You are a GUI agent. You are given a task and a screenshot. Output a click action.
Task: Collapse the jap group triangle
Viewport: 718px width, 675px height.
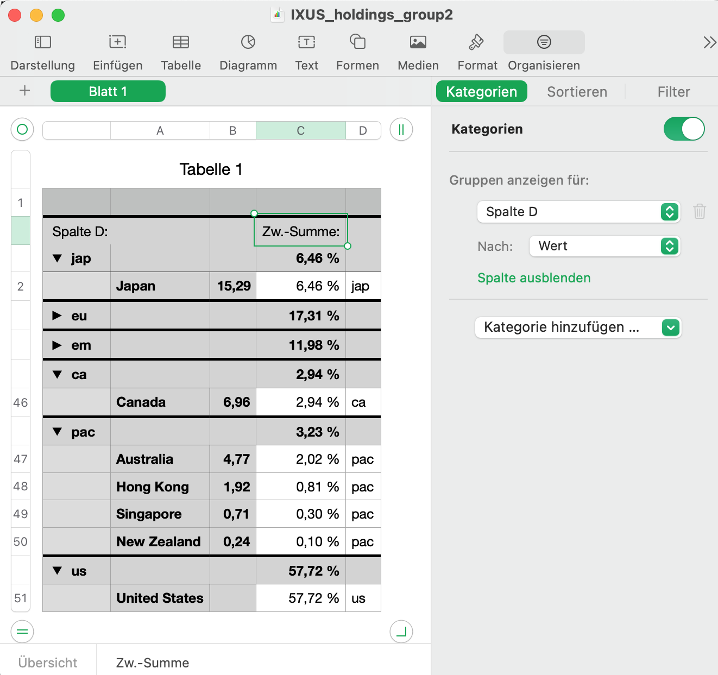(57, 258)
